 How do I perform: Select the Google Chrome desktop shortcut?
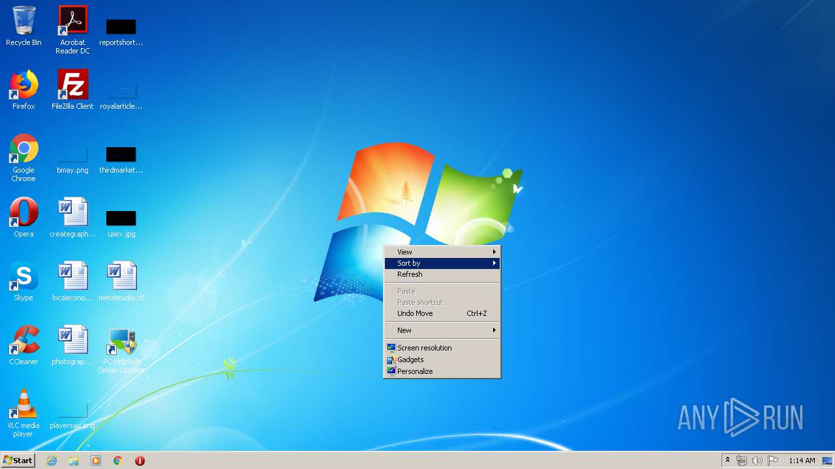[23, 158]
